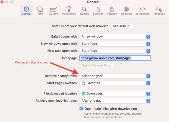Click the Favorites star icon in dropdown
This screenshot has height=122, width=169.
coord(83,83)
